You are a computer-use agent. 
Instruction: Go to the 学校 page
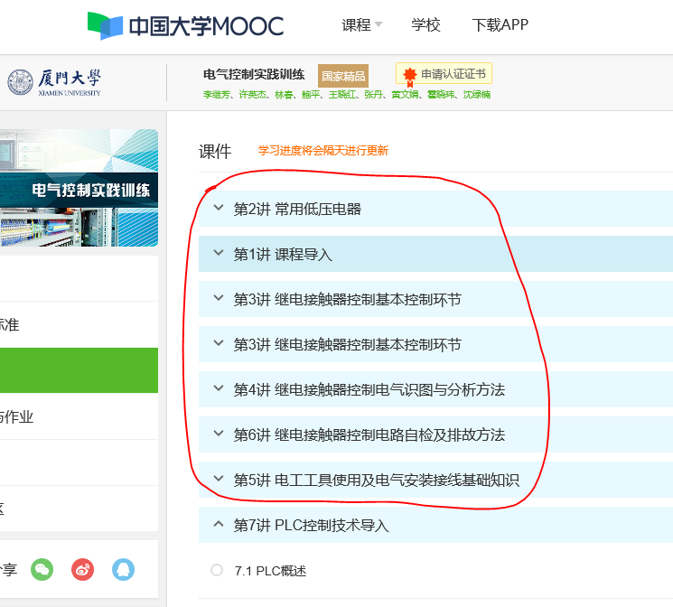point(425,25)
